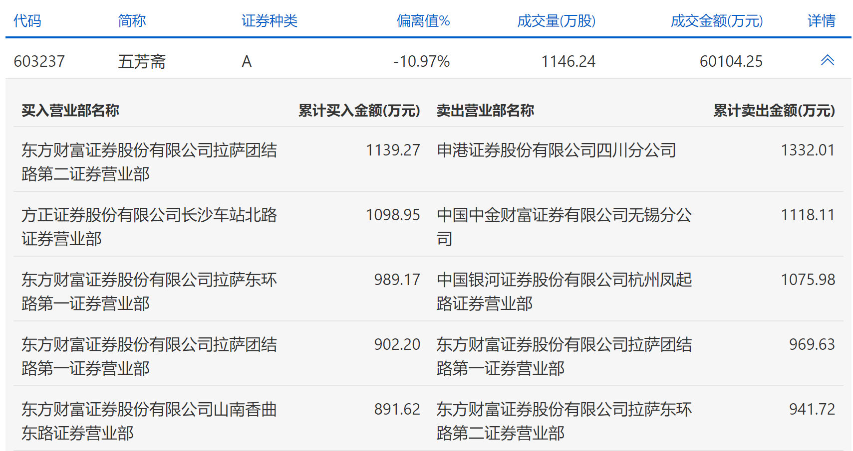
Task: Click sell amount 1332.01
Action: tap(808, 150)
